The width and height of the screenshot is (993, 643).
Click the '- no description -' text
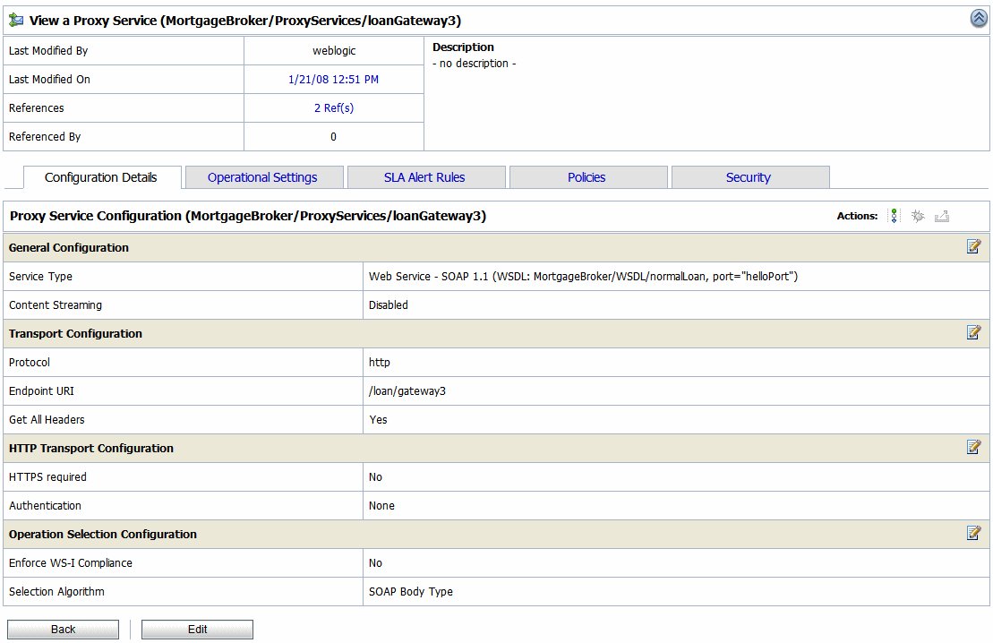click(475, 64)
